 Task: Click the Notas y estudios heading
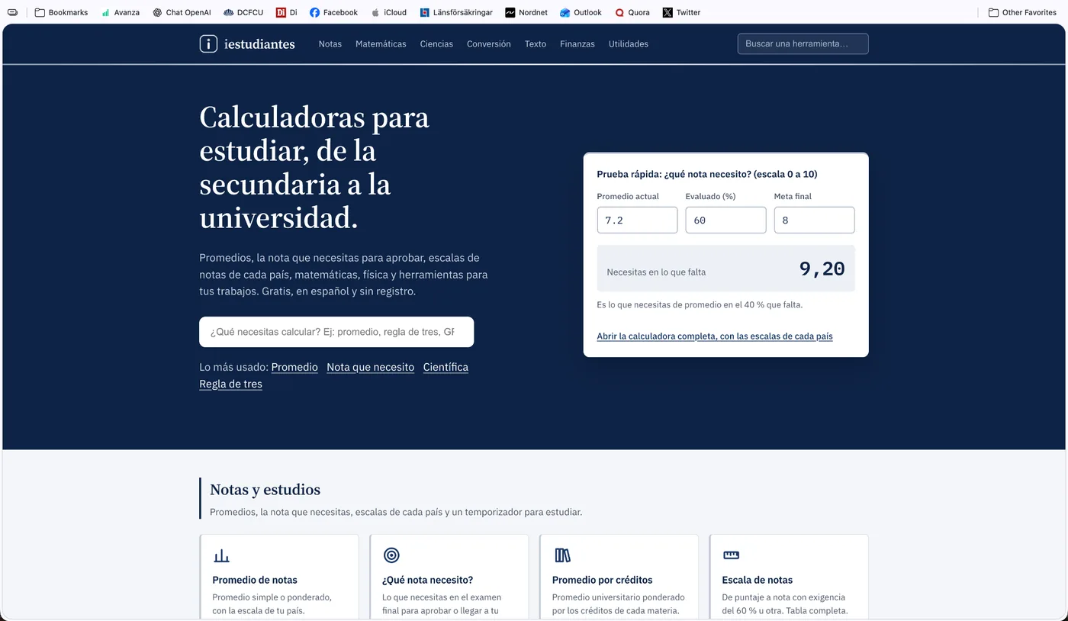coord(265,490)
